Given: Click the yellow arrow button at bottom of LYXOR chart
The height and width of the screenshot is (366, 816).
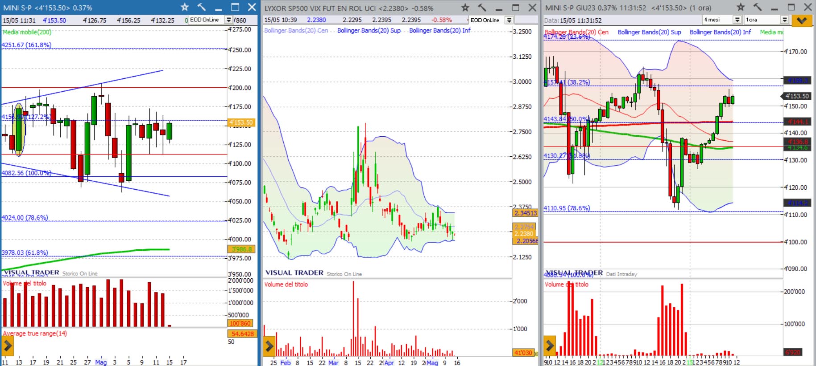Looking at the screenshot, I should pyautogui.click(x=269, y=346).
